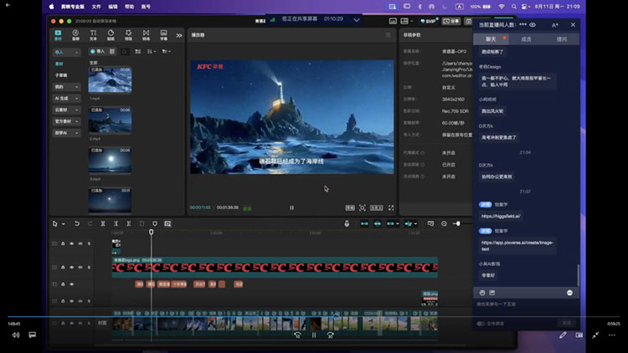628x353 pixels.
Task: Select the 1.mp4 snowy wave thumbnail
Action: click(110, 80)
